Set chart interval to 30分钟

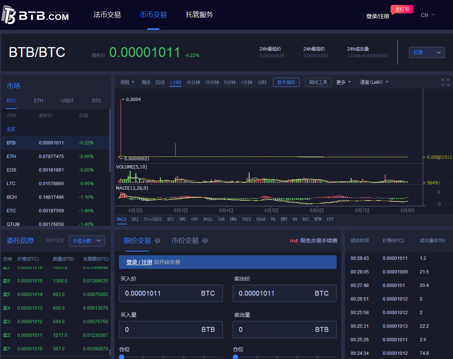pyautogui.click(x=193, y=82)
